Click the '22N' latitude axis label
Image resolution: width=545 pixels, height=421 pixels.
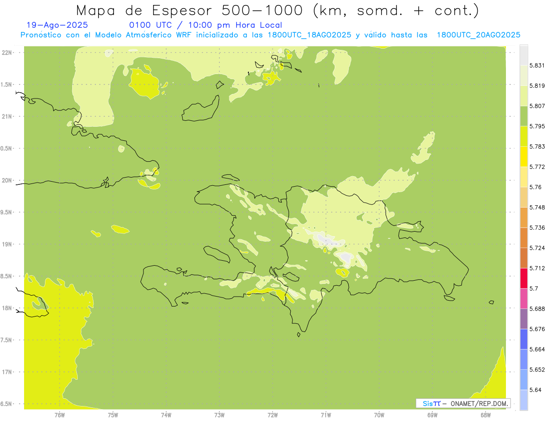(7, 52)
